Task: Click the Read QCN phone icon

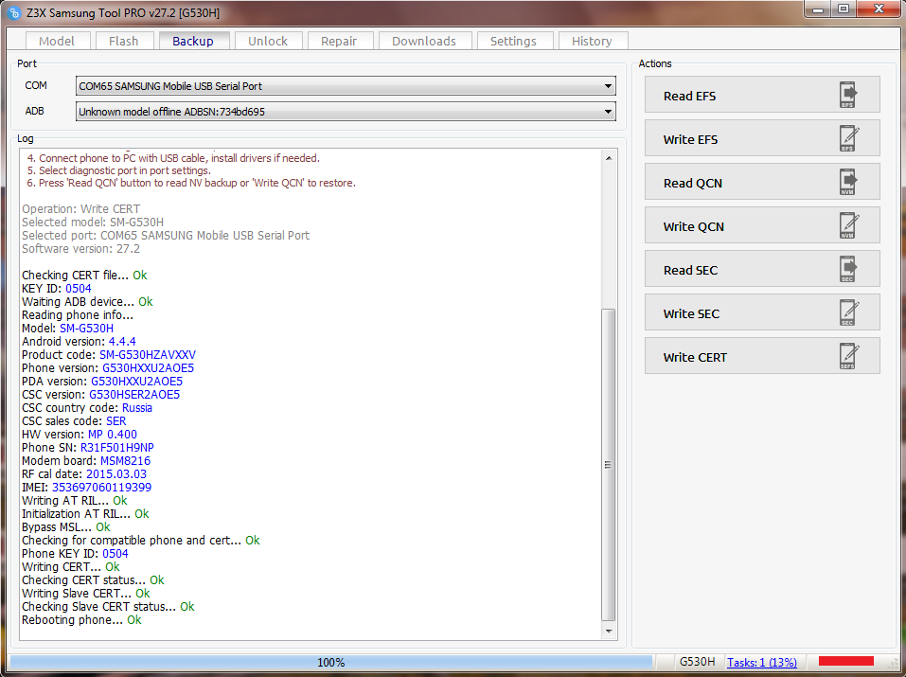Action: point(848,183)
